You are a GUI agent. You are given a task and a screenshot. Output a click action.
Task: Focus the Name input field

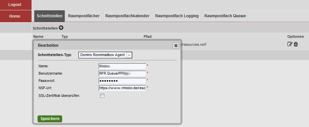pyautogui.click(x=122, y=66)
